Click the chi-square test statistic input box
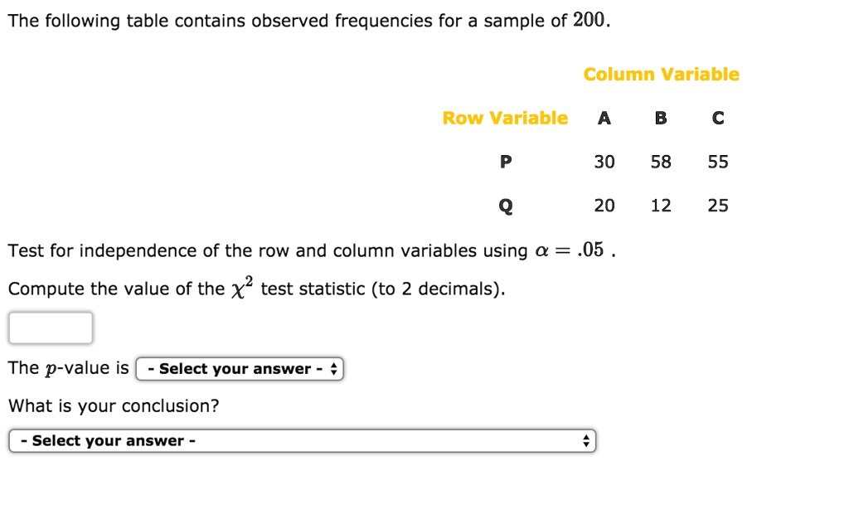 click(x=50, y=328)
